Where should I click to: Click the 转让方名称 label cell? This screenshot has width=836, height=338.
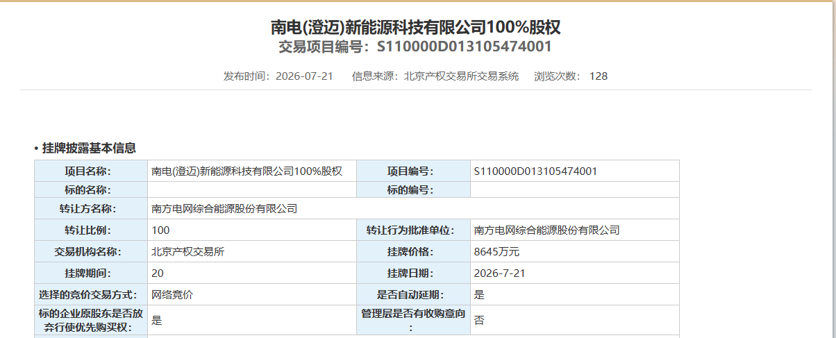coord(91,209)
